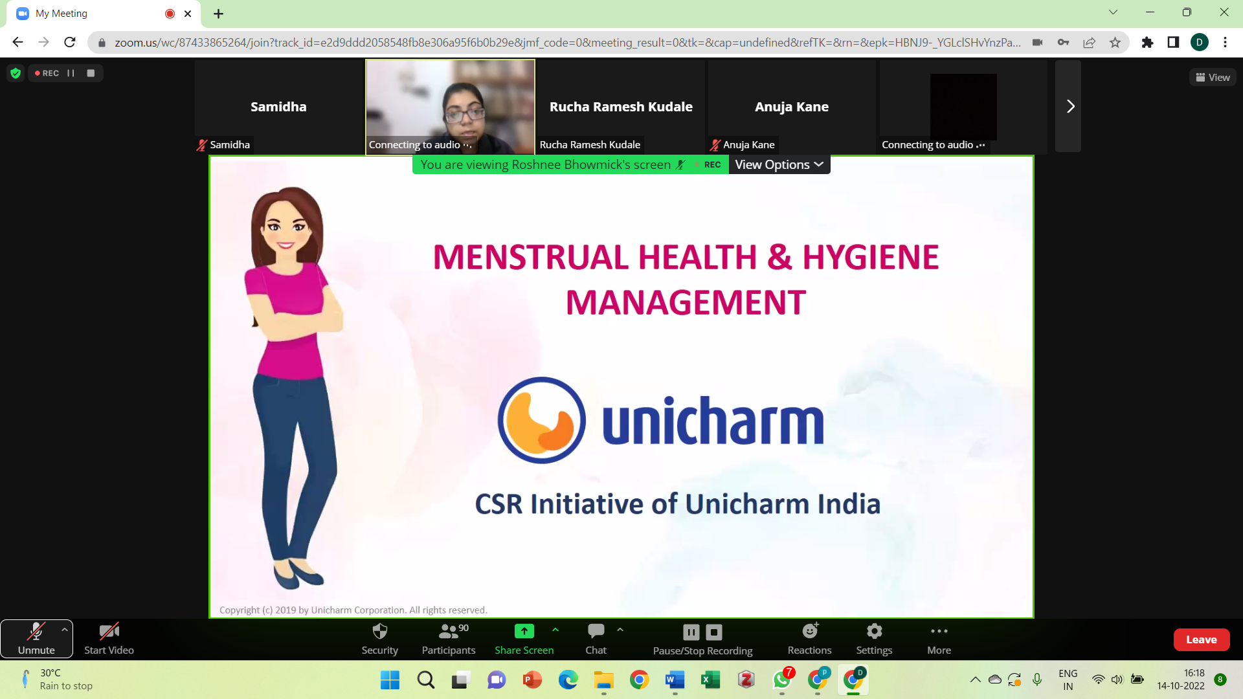This screenshot has width=1243, height=699.
Task: Open a new browser tab
Action: tap(218, 14)
